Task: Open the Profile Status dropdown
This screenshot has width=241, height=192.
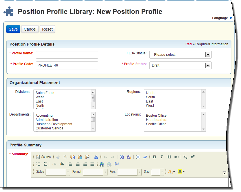Action: click(x=180, y=65)
